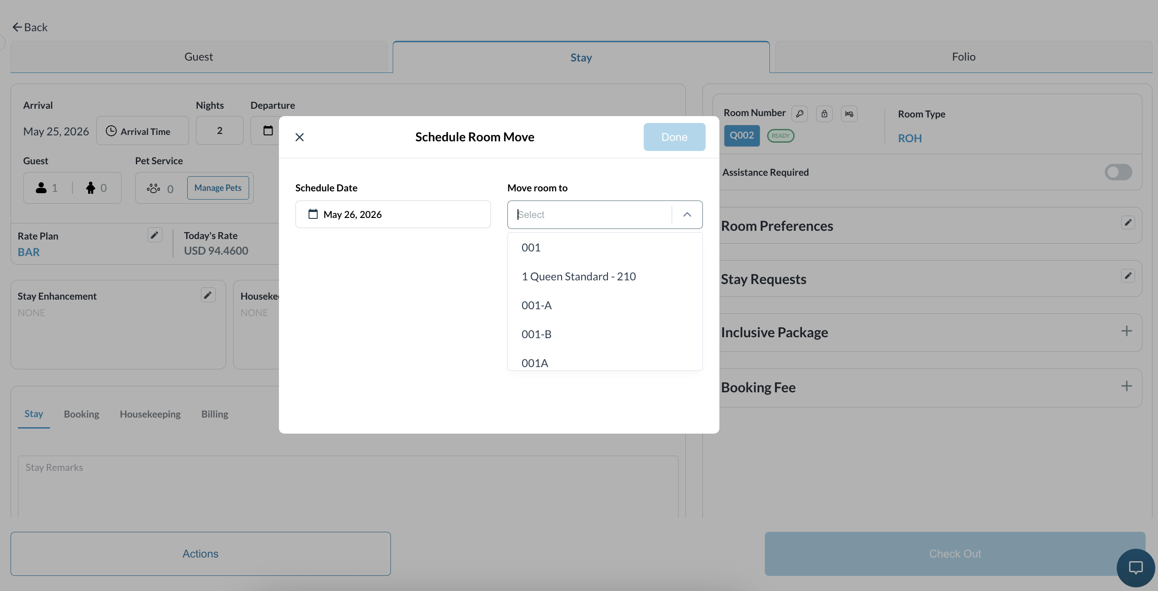Open the lower Stay sub-tab
Screen dimensions: 1158x591
(33, 414)
